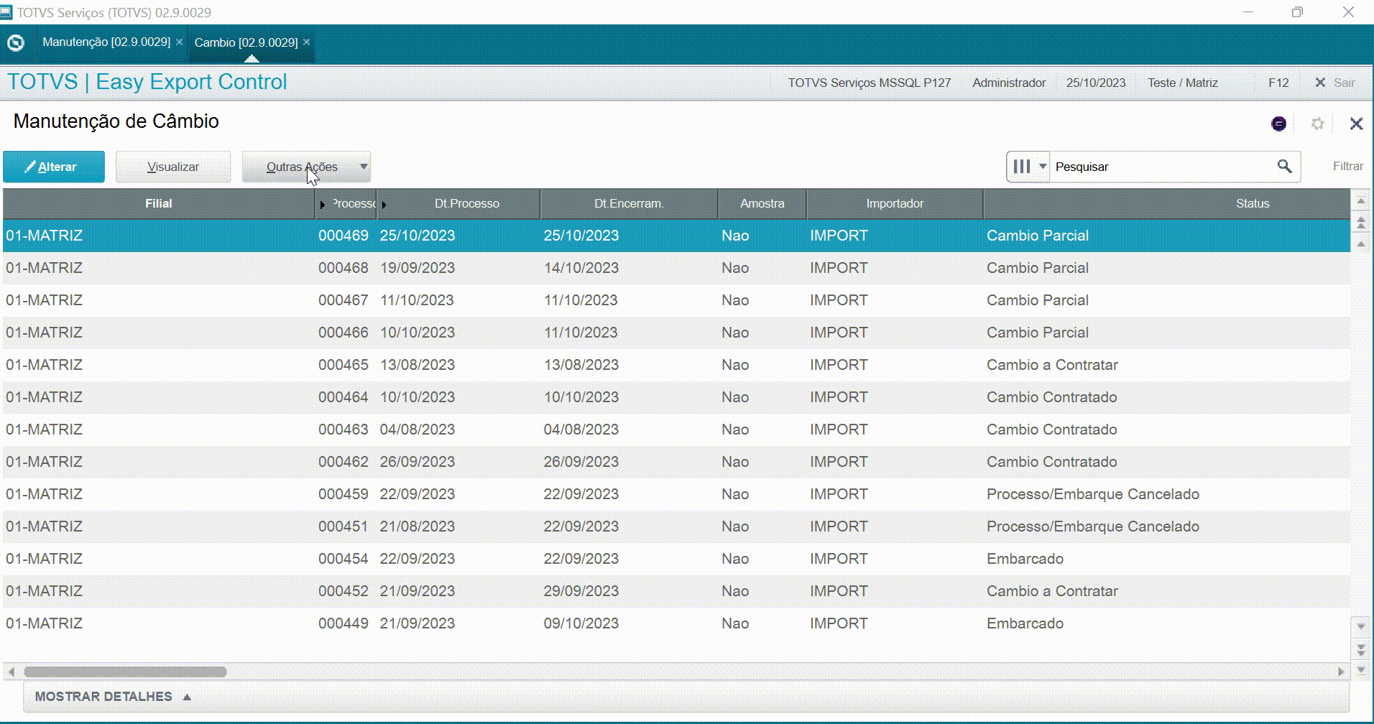This screenshot has width=1374, height=724.
Task: Click the Filtrar link
Action: click(x=1347, y=167)
